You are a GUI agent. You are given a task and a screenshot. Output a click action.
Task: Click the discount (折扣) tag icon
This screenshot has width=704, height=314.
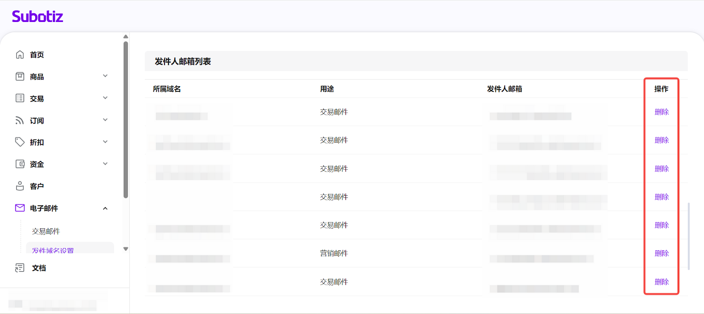tap(20, 142)
